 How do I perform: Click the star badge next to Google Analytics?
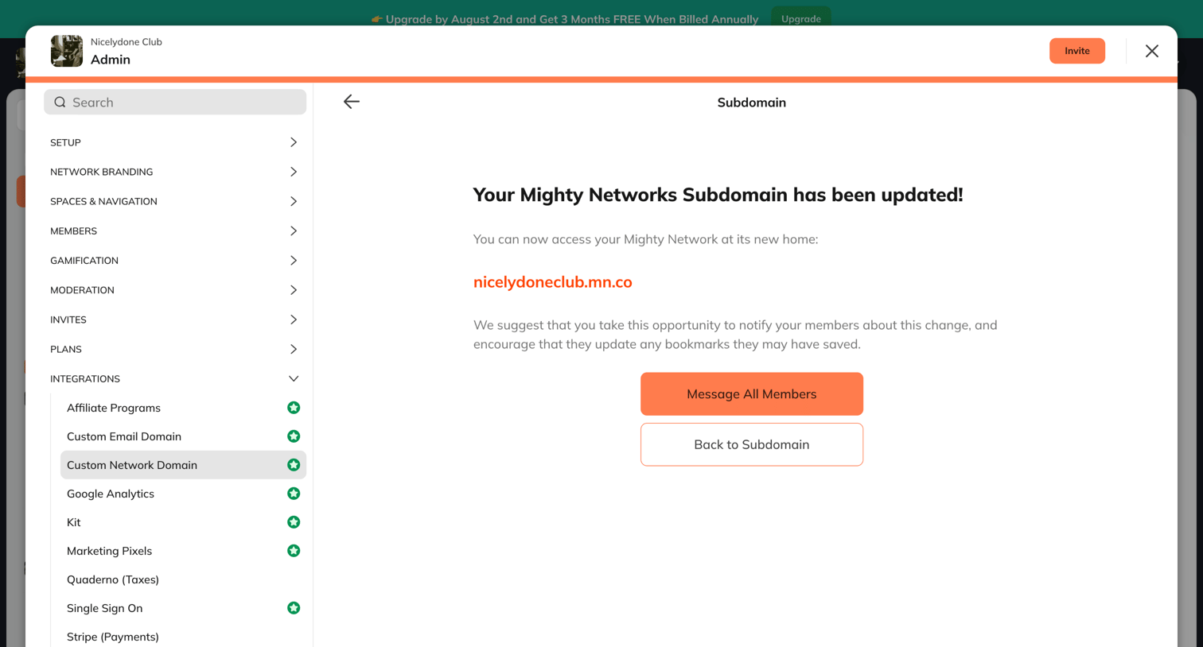click(294, 494)
